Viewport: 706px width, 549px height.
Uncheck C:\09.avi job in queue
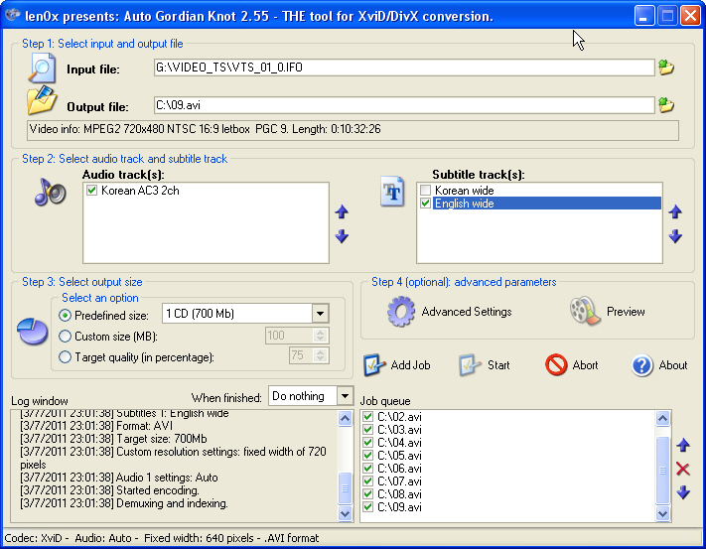(x=367, y=506)
